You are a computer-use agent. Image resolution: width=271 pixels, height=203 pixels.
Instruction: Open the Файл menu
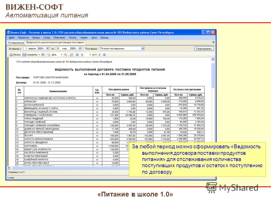coord(12,38)
